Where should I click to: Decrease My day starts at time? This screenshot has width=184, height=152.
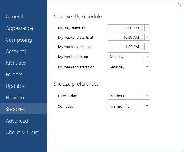point(142,29)
